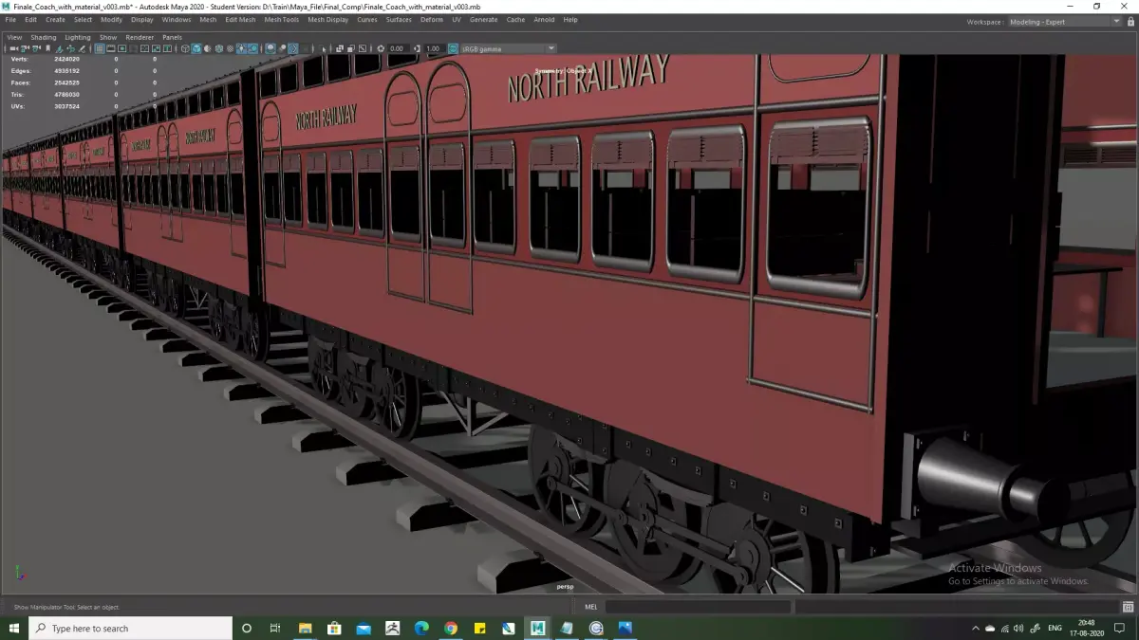Open ZBrush from the taskbar
The height and width of the screenshot is (640, 1139).
tap(393, 628)
